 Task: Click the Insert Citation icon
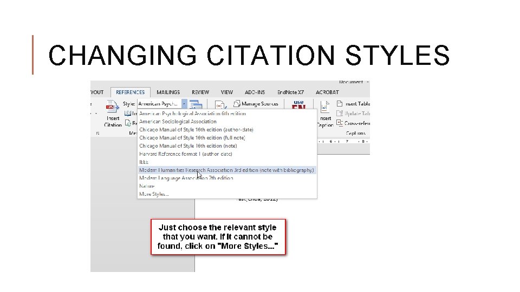[x=113, y=107]
